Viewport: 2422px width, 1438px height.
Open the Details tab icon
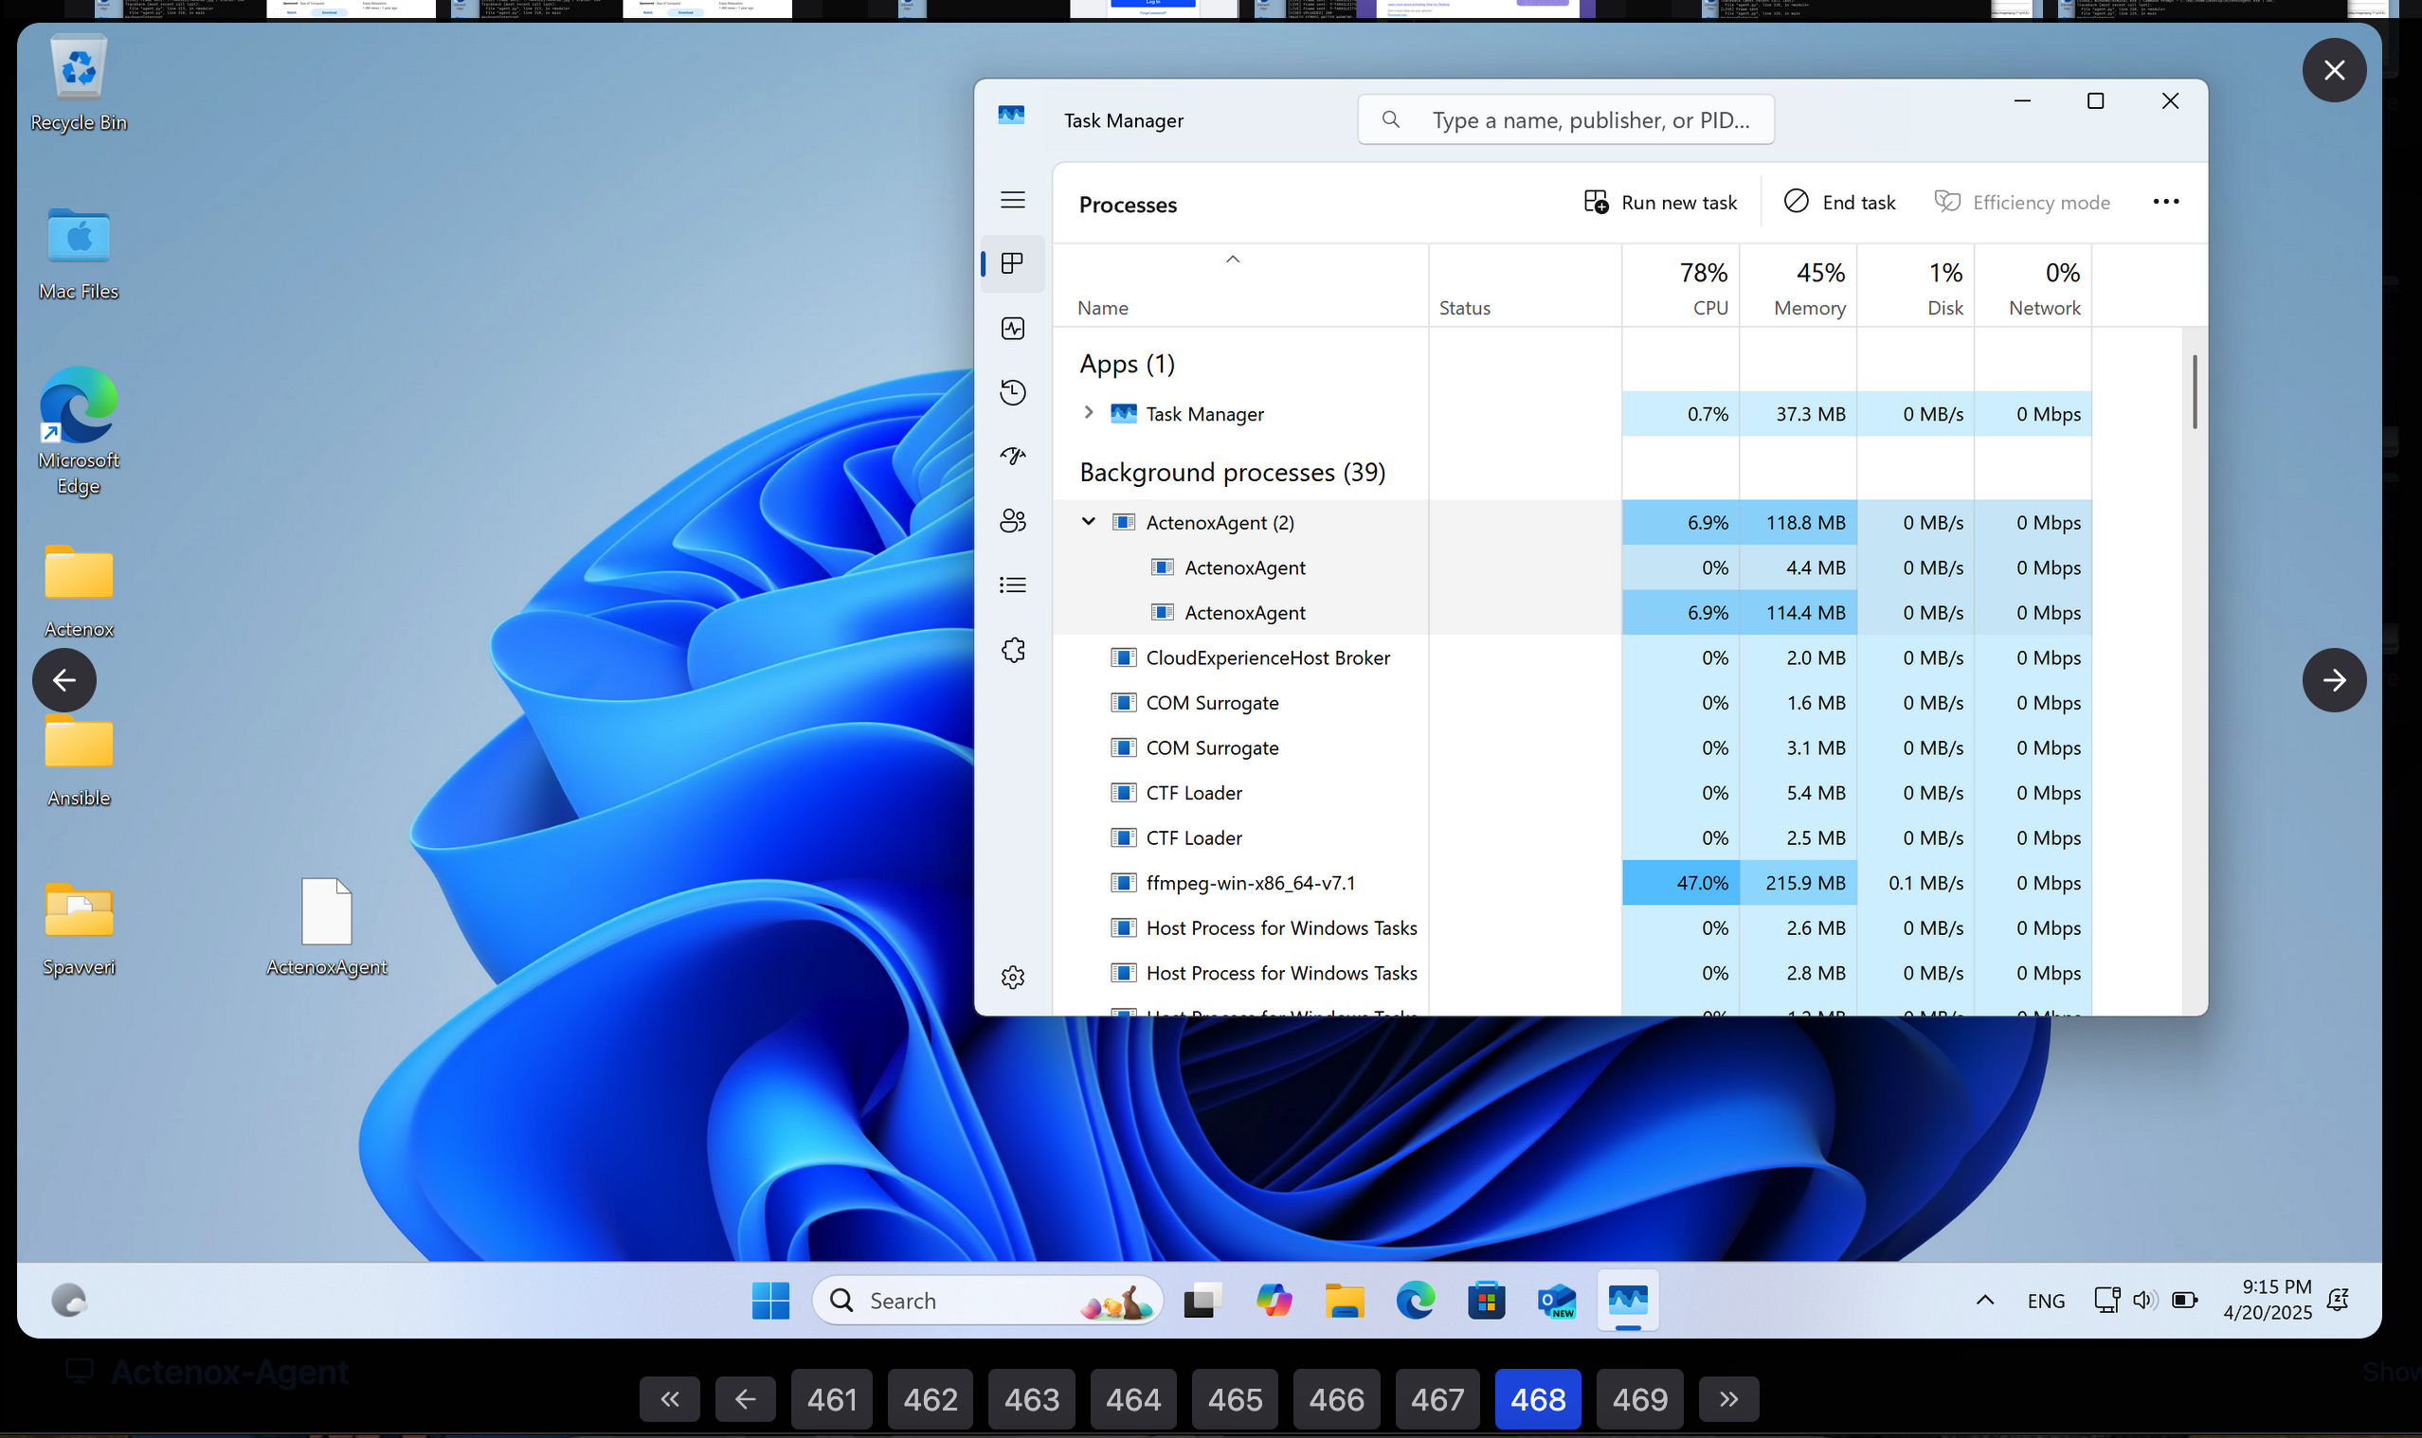1013,585
